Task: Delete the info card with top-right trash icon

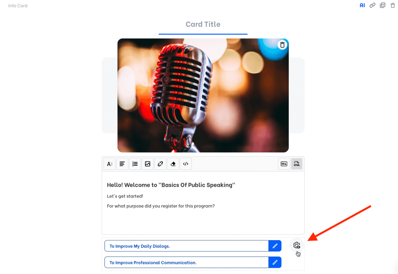Action: point(392,5)
